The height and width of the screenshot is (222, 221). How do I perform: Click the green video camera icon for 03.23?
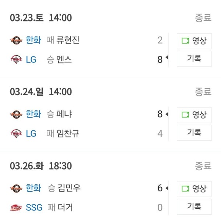click(185, 41)
